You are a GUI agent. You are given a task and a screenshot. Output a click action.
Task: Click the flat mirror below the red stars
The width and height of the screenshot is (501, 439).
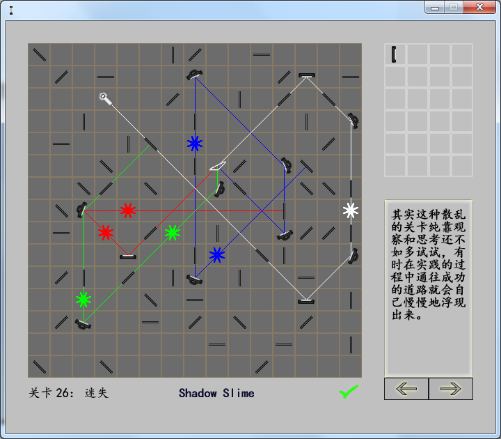coord(128,256)
